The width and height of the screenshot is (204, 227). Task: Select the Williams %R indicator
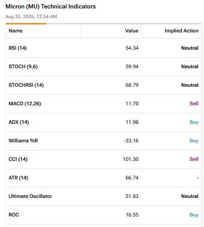(x=23, y=141)
